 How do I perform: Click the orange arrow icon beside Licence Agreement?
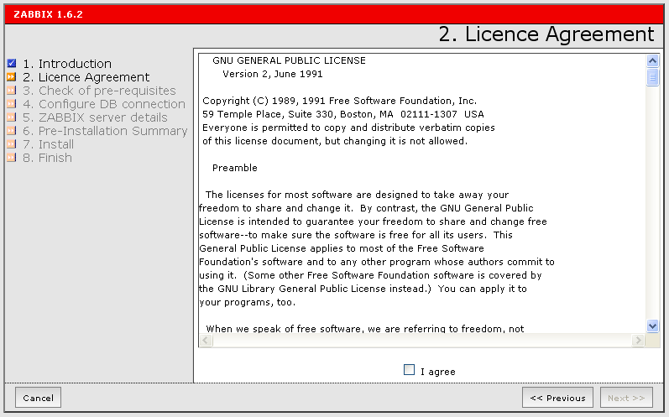click(x=12, y=76)
